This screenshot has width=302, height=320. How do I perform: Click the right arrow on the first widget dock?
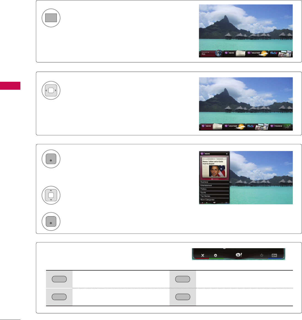292,54
